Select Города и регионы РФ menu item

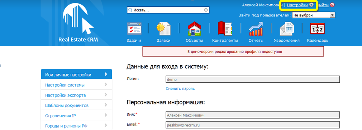pyautogui.click(x=76, y=125)
